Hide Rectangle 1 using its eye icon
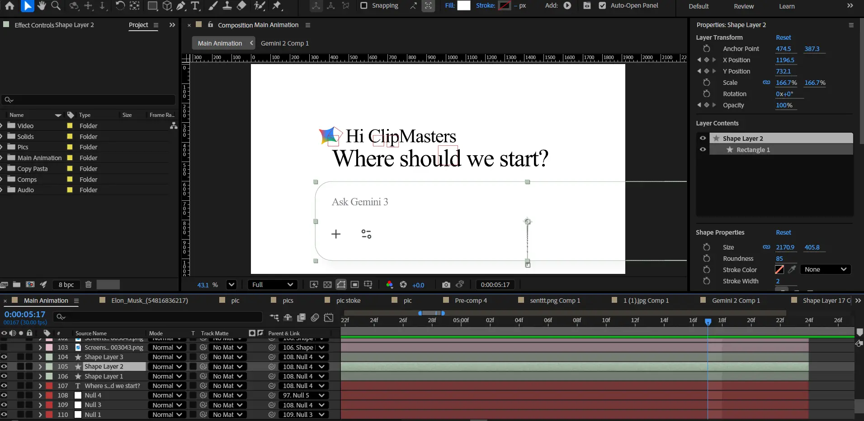This screenshot has width=864, height=421. (x=703, y=150)
